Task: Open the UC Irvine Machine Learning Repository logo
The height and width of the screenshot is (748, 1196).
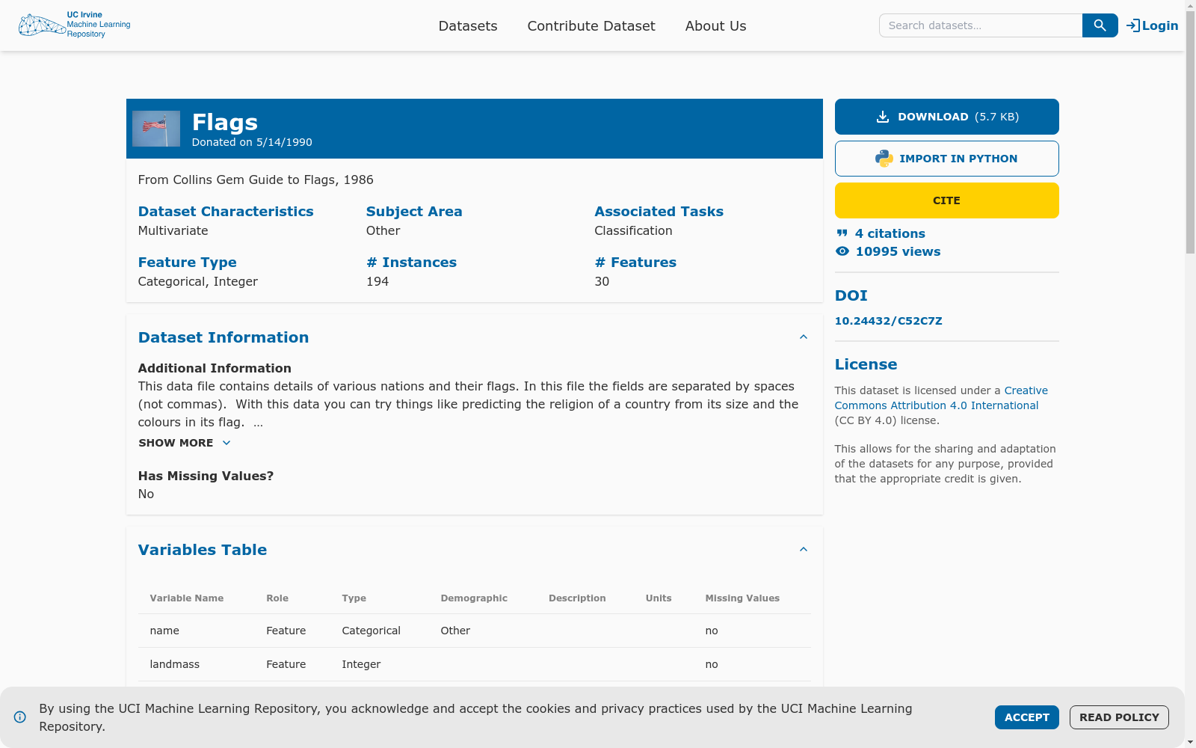Action: coord(75,25)
